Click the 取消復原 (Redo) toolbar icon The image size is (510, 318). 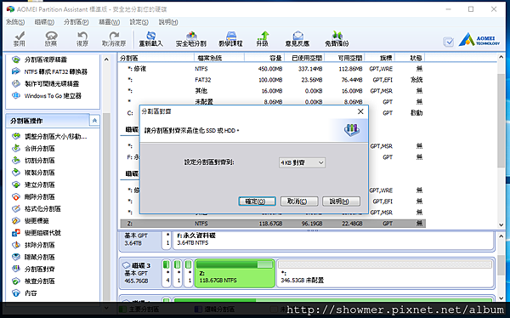coord(114,39)
